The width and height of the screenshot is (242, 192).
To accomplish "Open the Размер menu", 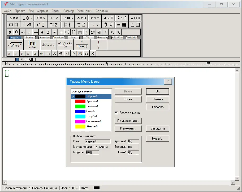I will (69, 11).
